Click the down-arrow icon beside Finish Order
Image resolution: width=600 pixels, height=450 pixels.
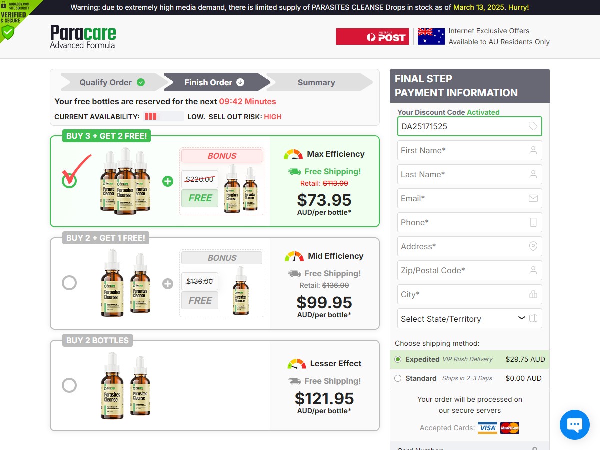click(240, 82)
